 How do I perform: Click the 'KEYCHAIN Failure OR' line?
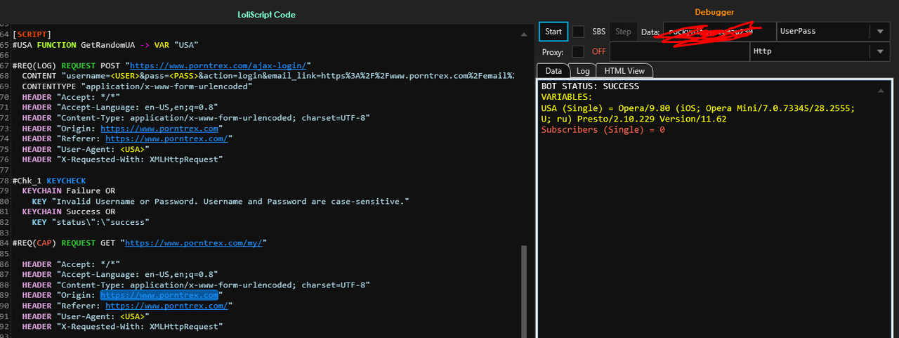[x=69, y=191]
